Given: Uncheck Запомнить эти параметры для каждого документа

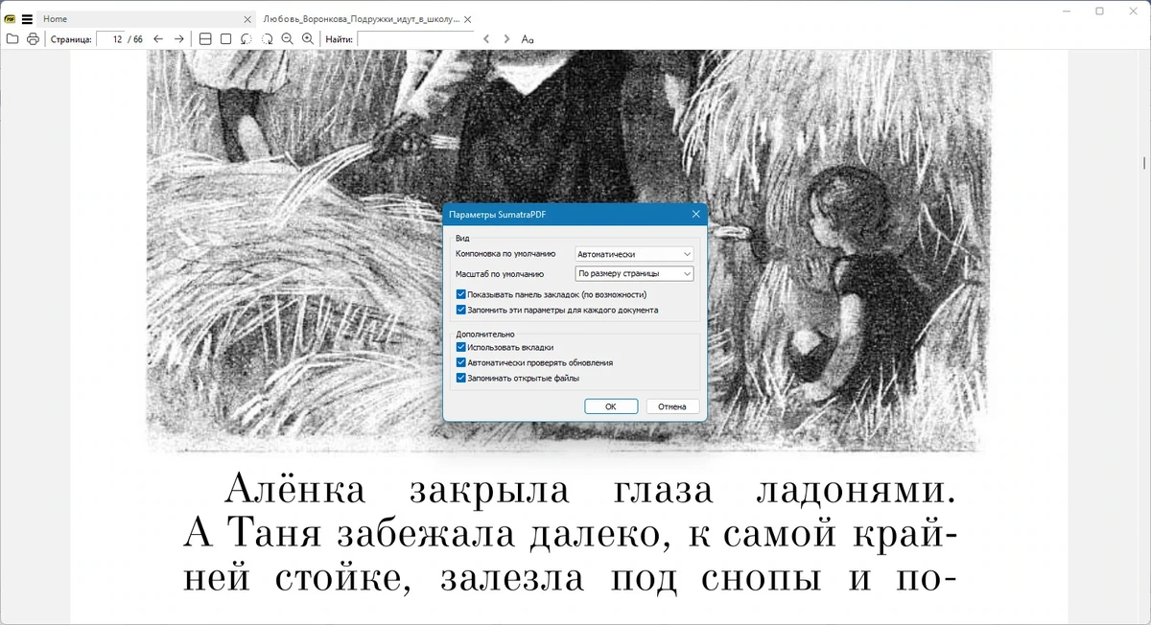Looking at the screenshot, I should click(x=461, y=311).
